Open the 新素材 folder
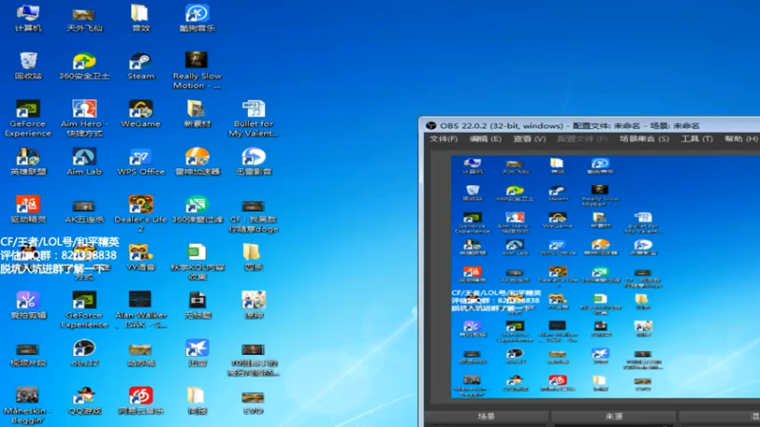The width and height of the screenshot is (760, 427). pos(197,114)
